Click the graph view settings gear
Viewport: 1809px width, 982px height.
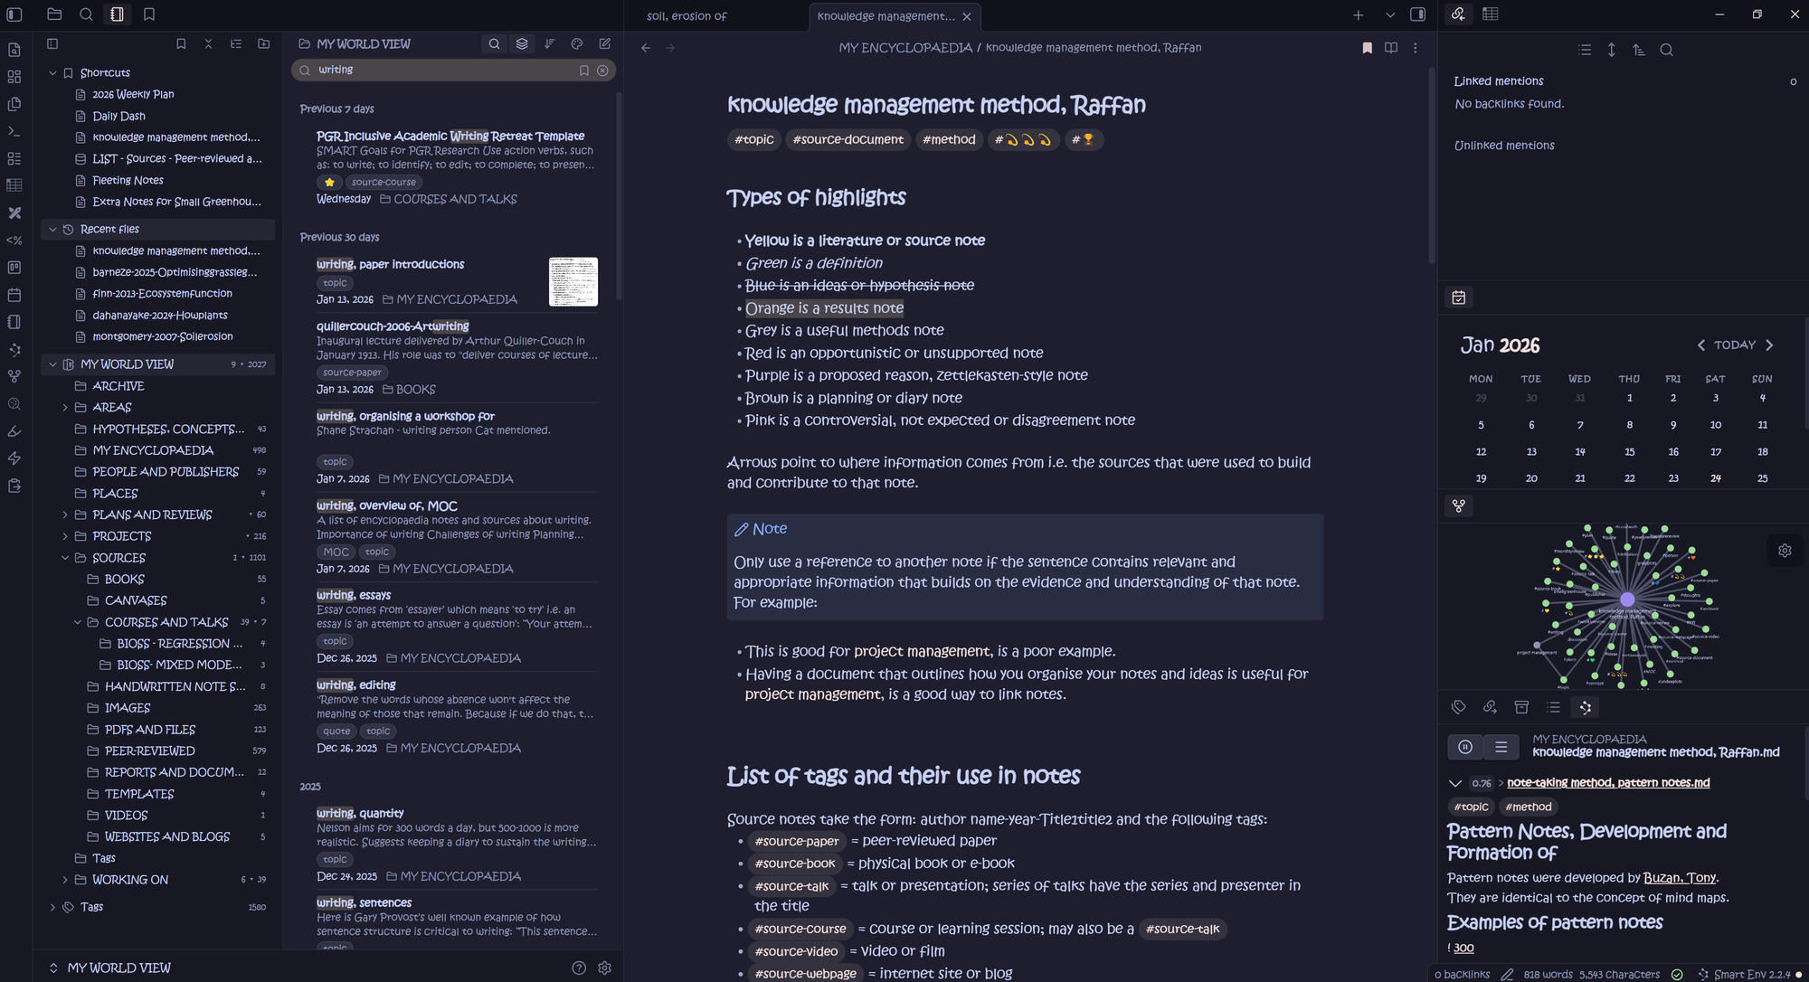click(x=1785, y=551)
